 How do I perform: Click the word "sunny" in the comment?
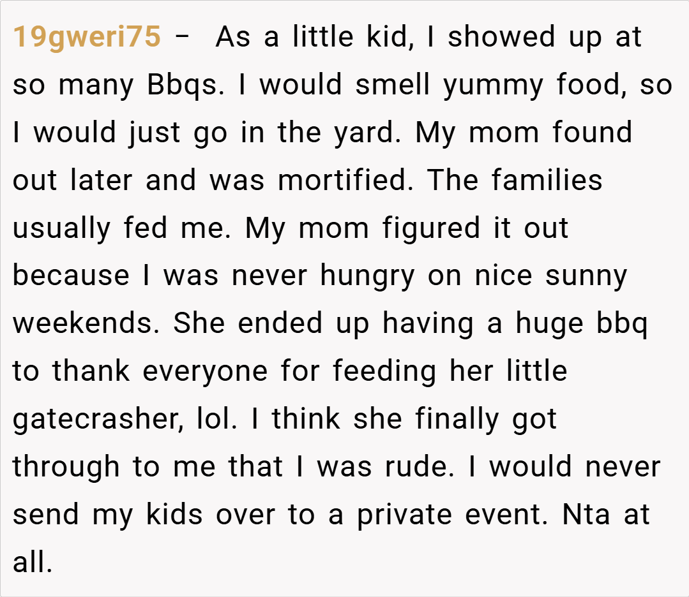(586, 276)
